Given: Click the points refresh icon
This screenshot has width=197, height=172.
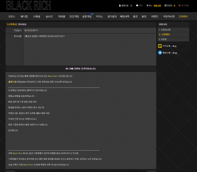Looking at the screenshot, I should click(164, 6).
